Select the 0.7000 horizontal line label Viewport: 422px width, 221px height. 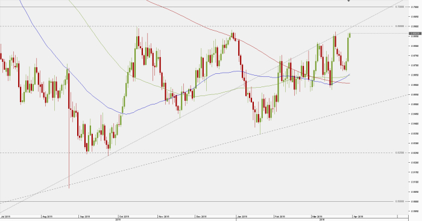coord(400,7)
